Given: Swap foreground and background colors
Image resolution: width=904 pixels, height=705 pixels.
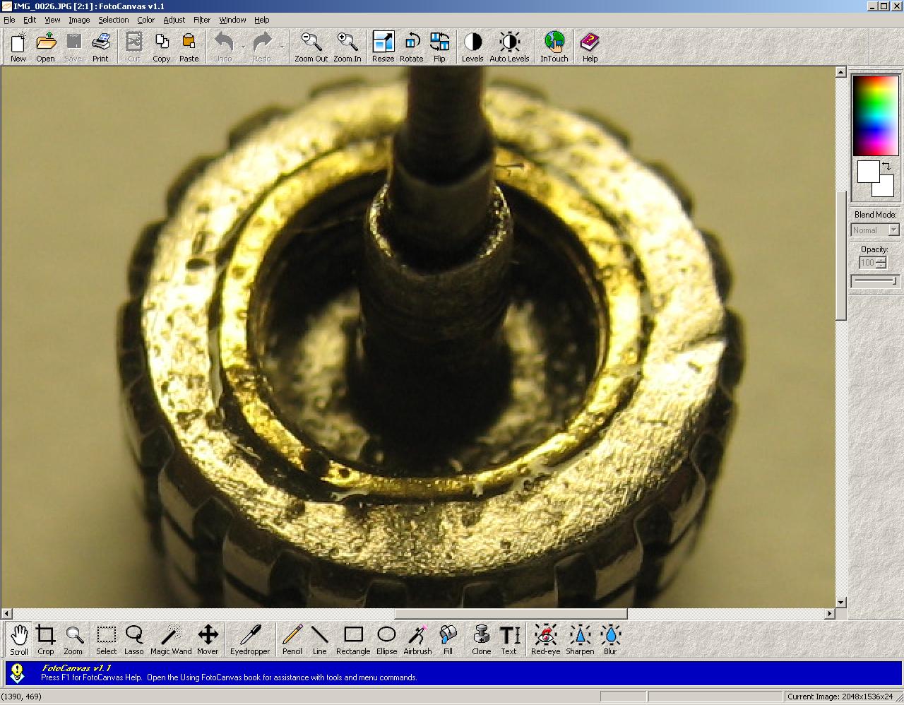Looking at the screenshot, I should pyautogui.click(x=886, y=166).
